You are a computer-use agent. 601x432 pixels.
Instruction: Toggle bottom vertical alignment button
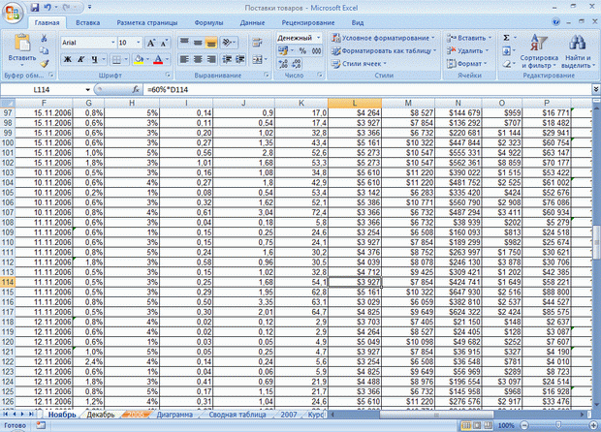pyautogui.click(x=210, y=43)
